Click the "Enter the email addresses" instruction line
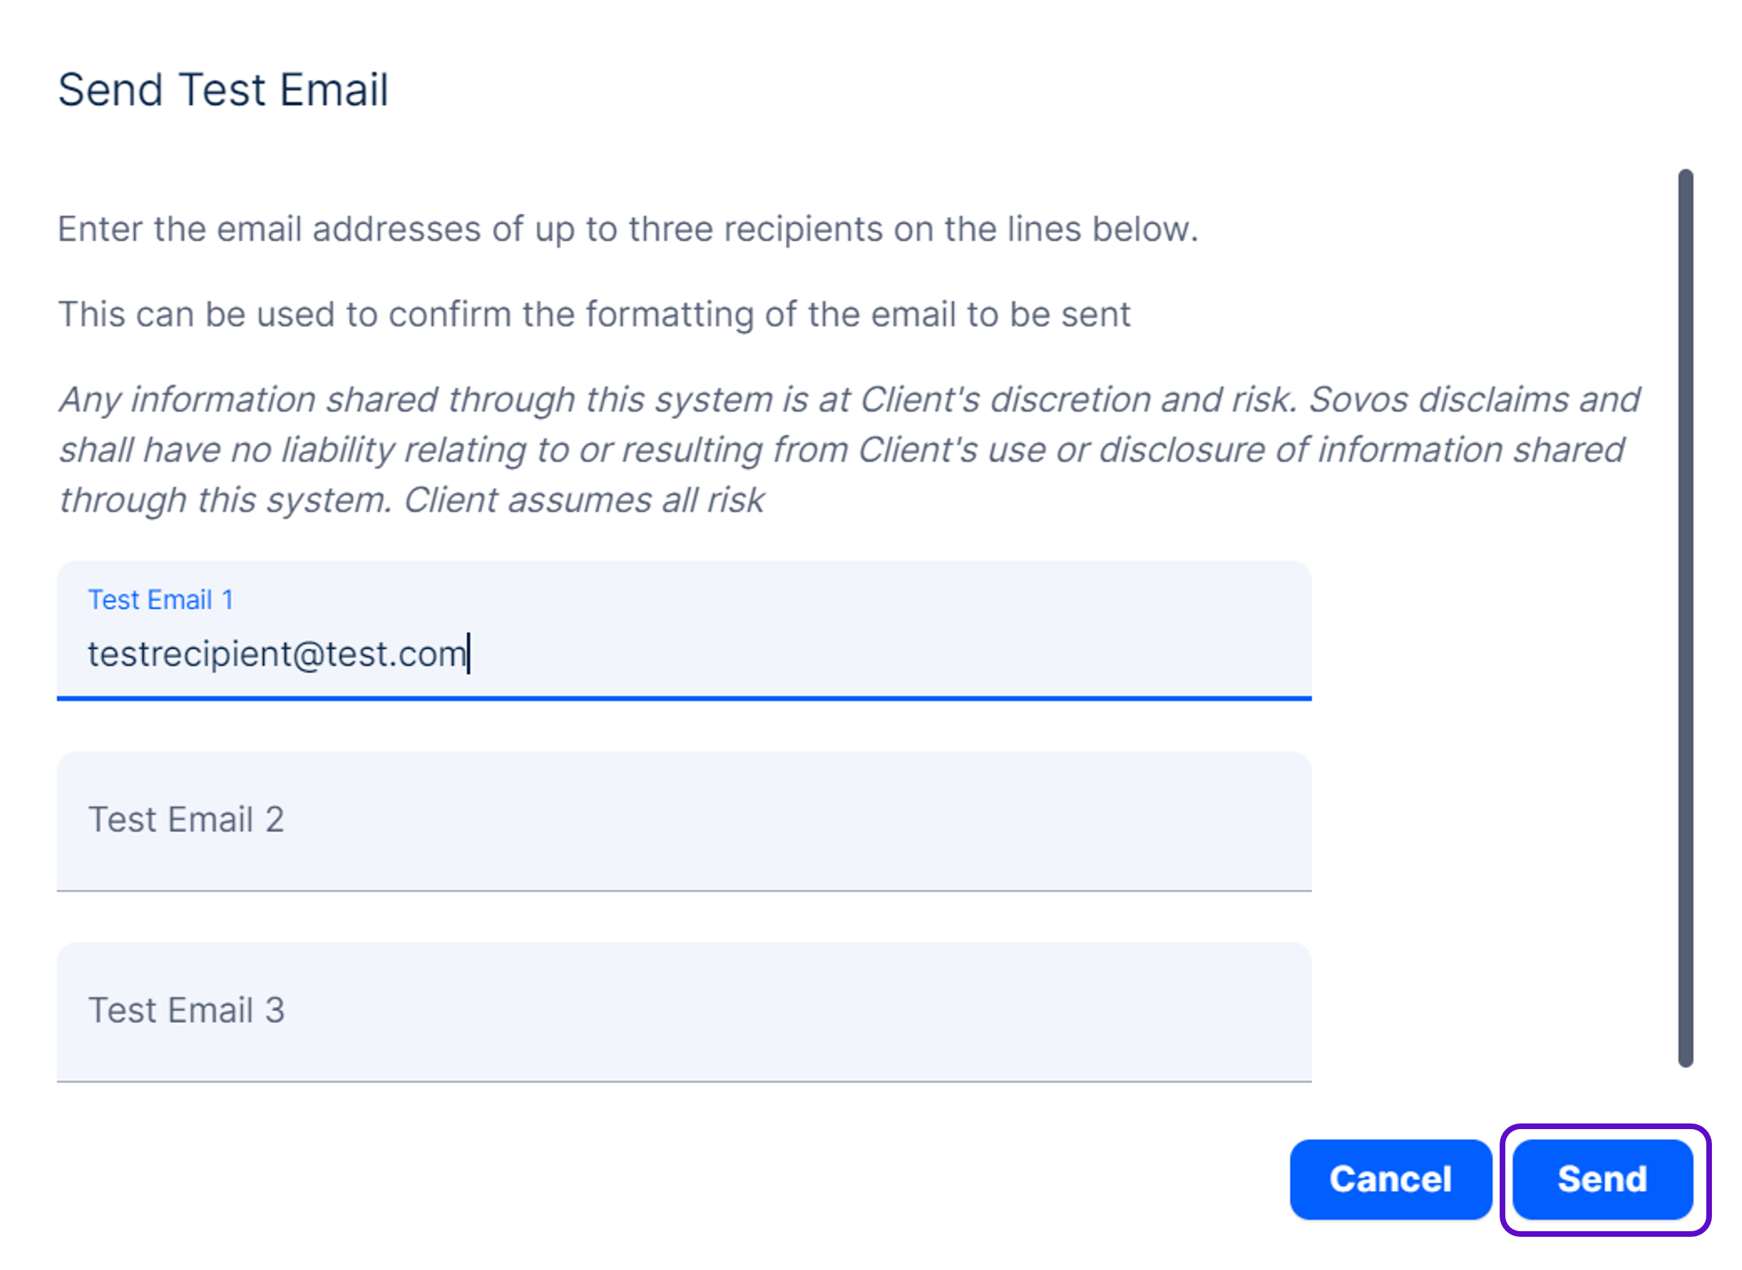Screen dimensions: 1742x1270 [x=627, y=229]
